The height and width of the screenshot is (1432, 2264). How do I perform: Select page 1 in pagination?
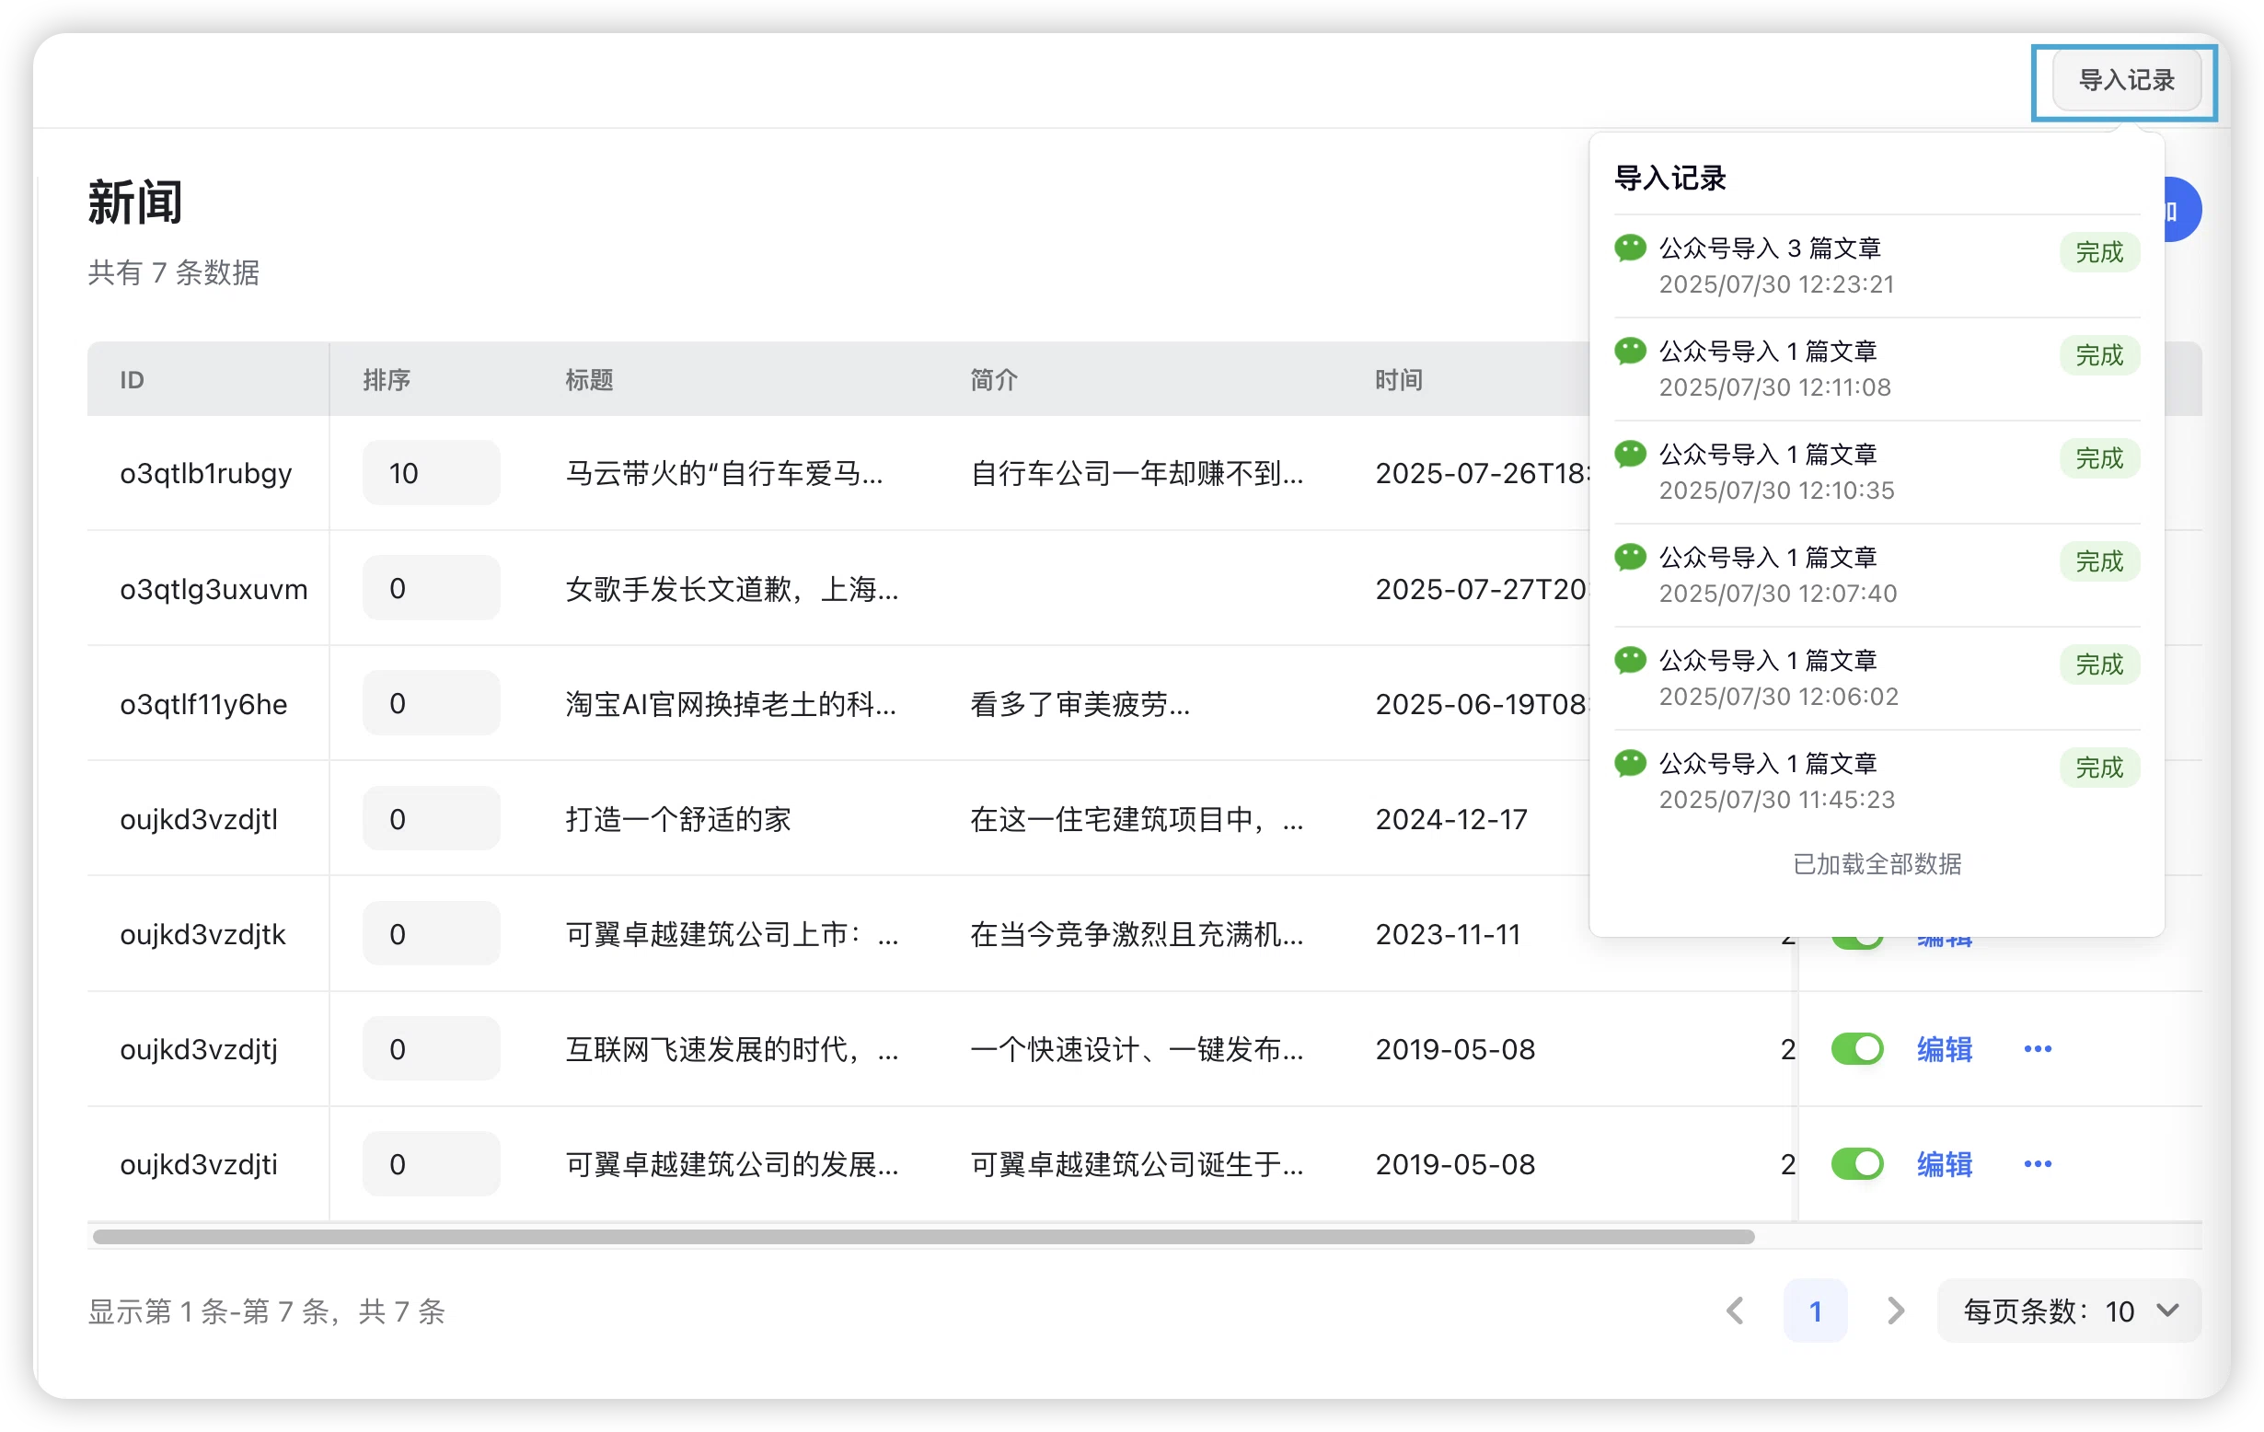point(1815,1311)
